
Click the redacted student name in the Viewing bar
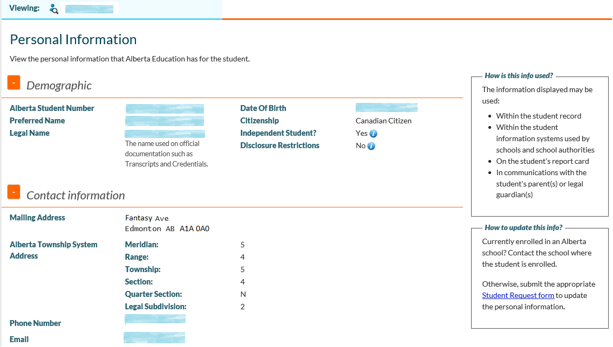tap(89, 9)
